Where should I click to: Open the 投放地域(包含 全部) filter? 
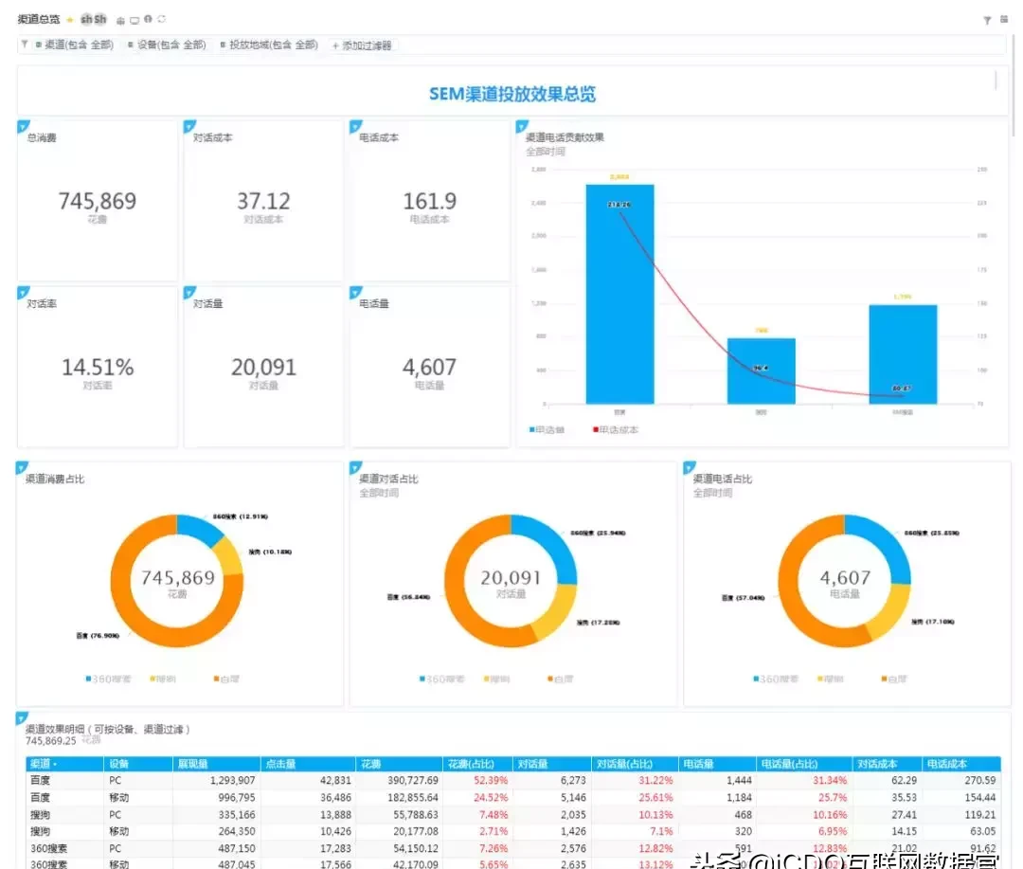click(269, 45)
